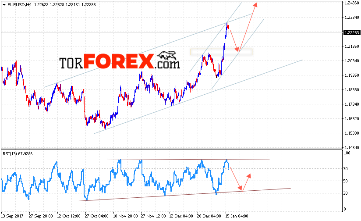
Task: Click the RSI 30 level label
Action: [345, 193]
